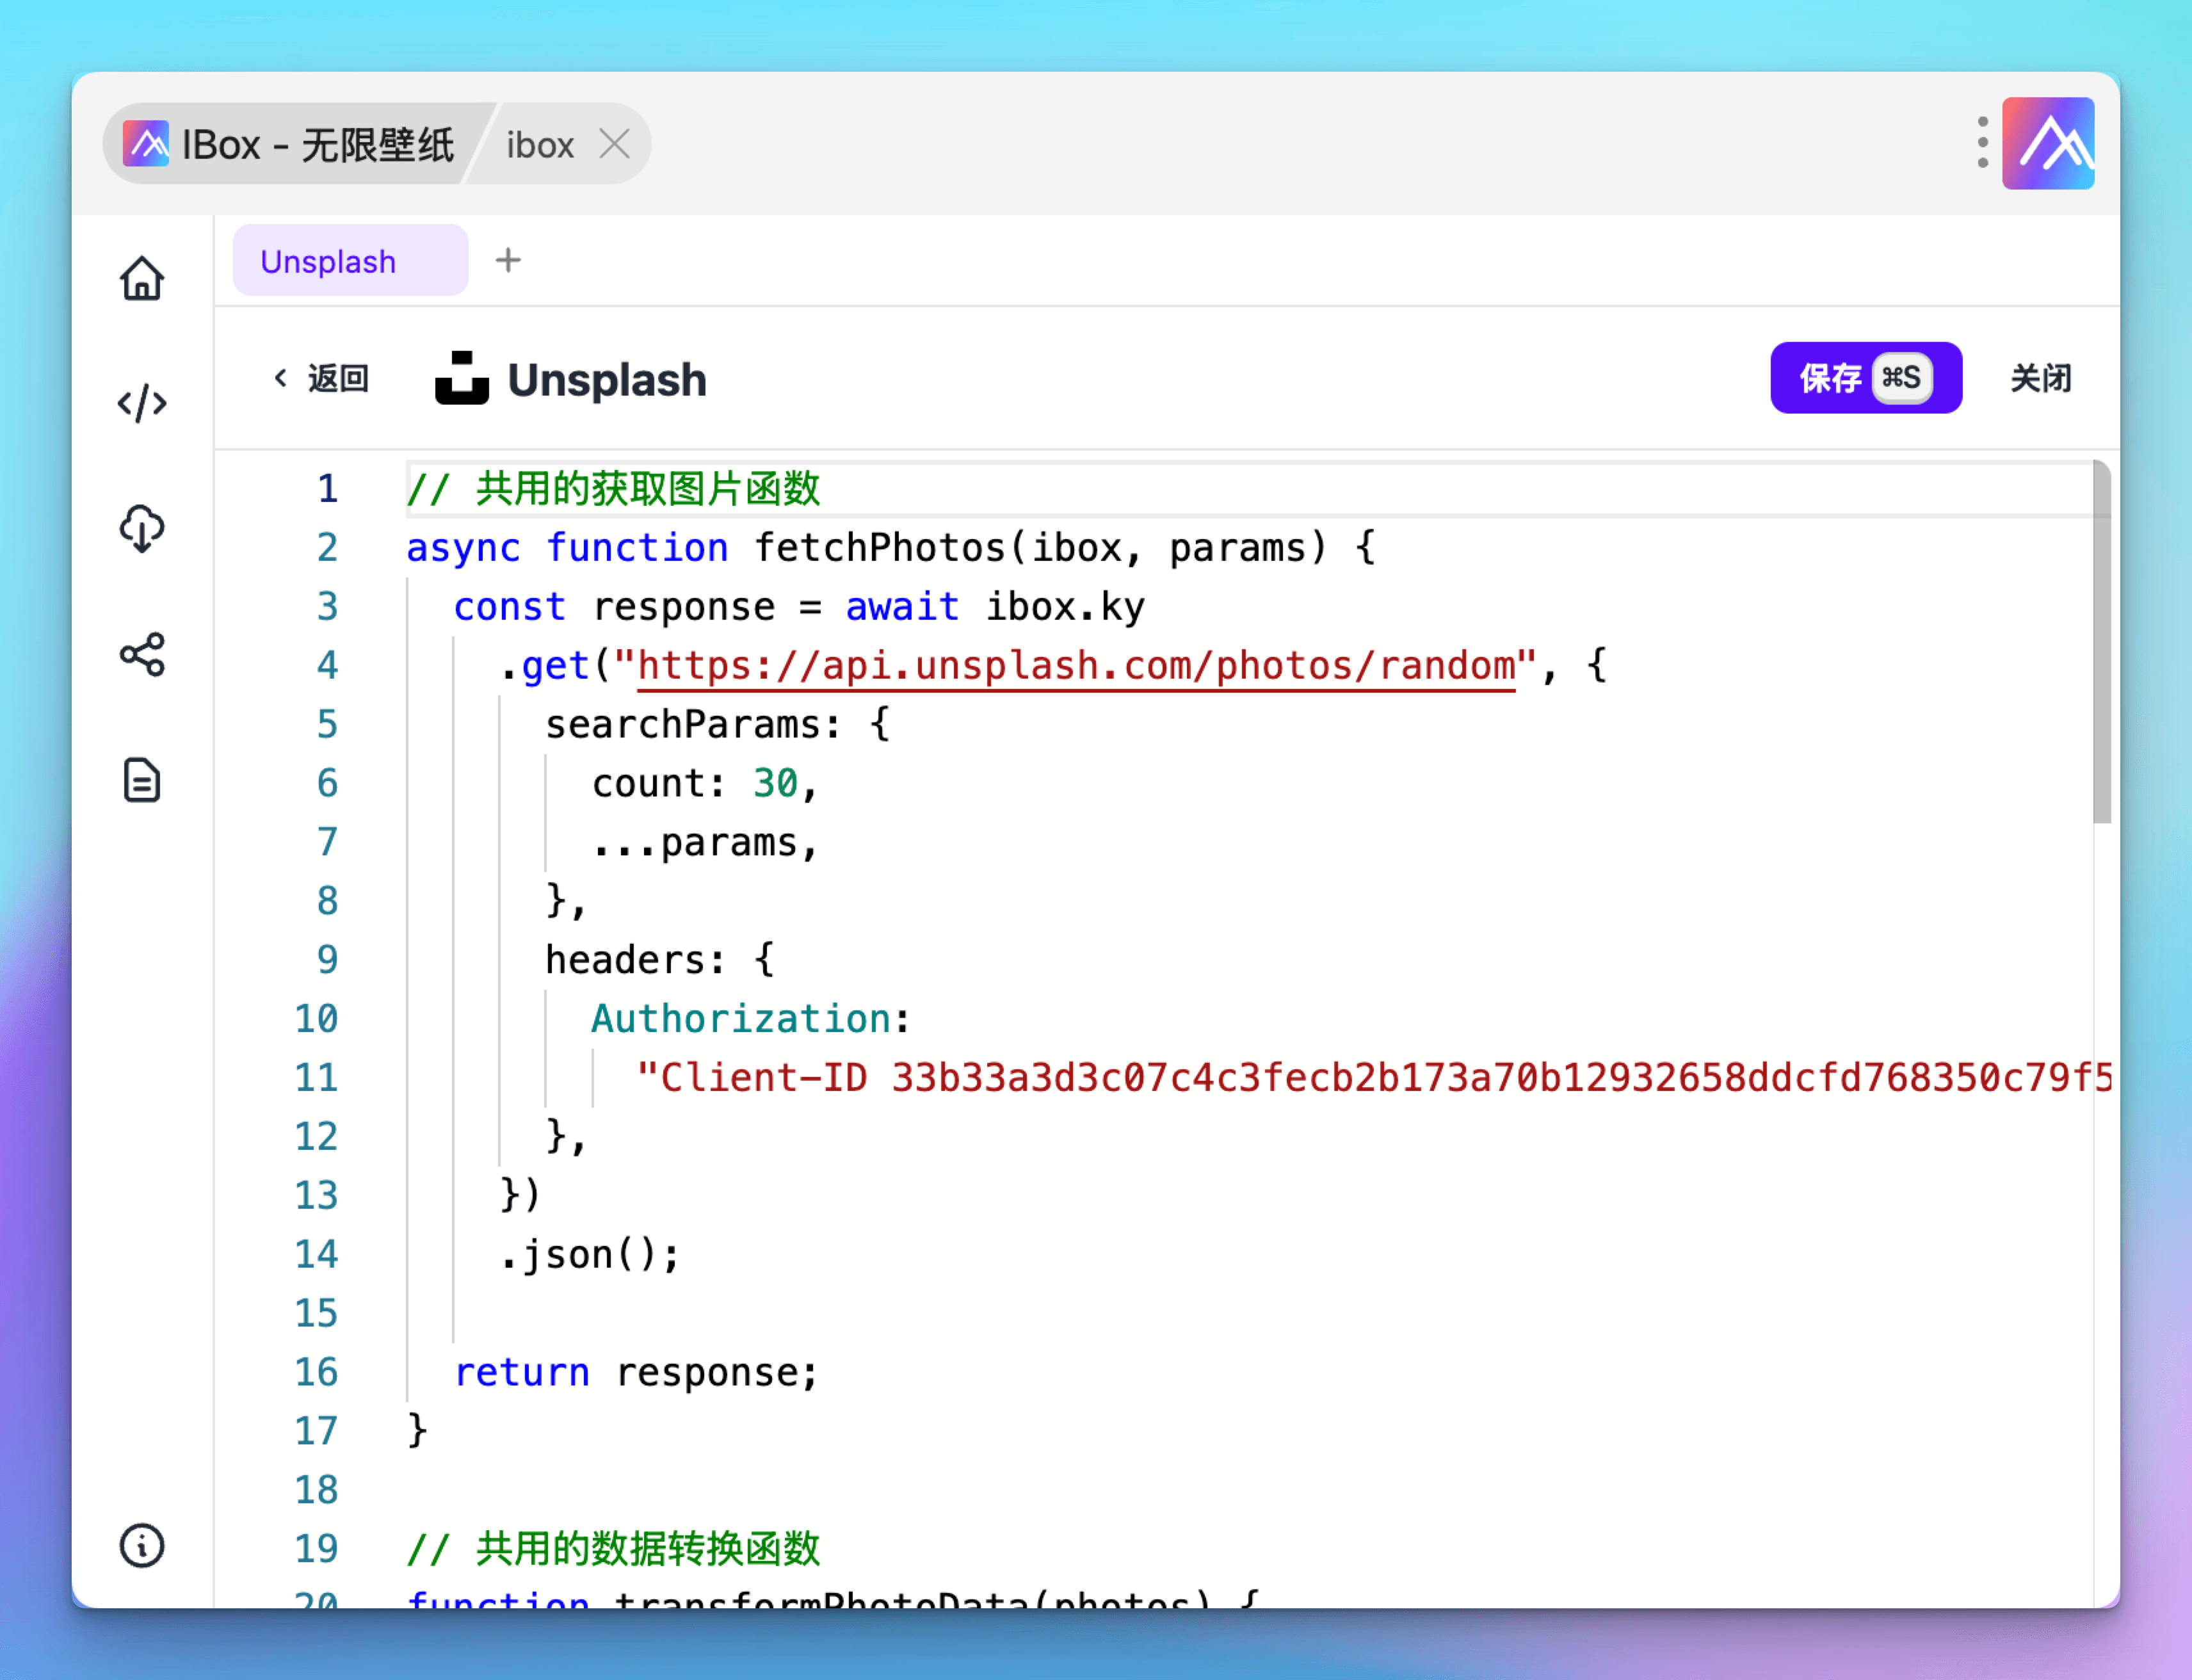Screen dimensions: 2192x1680
Task: Click the comment 共用的数据转换函数
Action: (613, 1549)
